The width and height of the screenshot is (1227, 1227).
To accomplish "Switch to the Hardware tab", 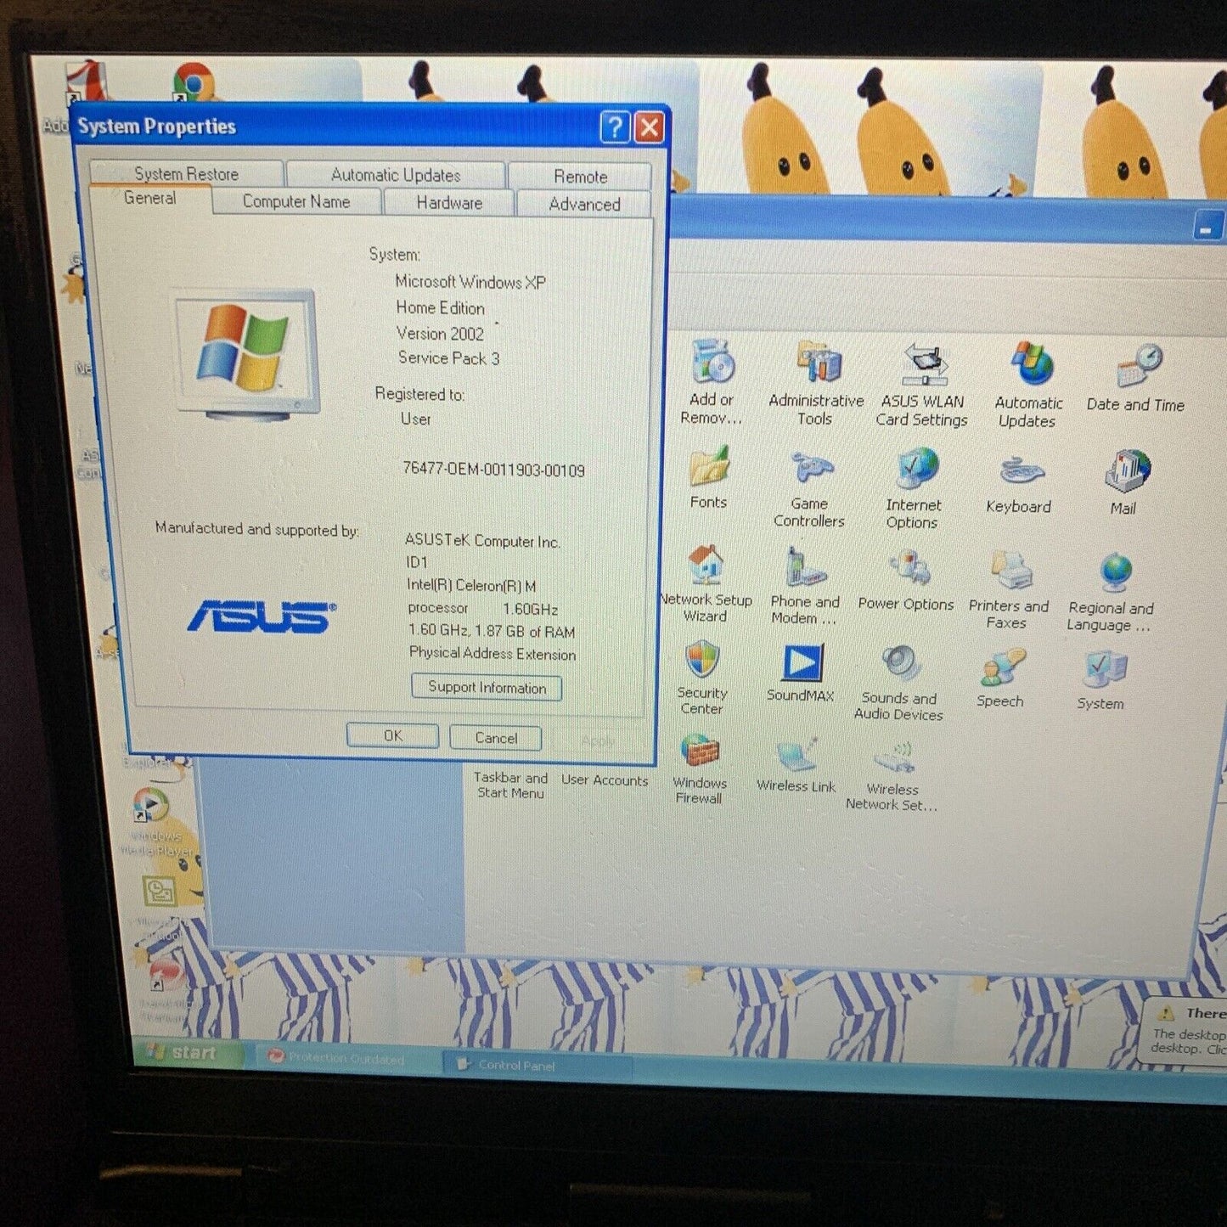I will click(448, 203).
